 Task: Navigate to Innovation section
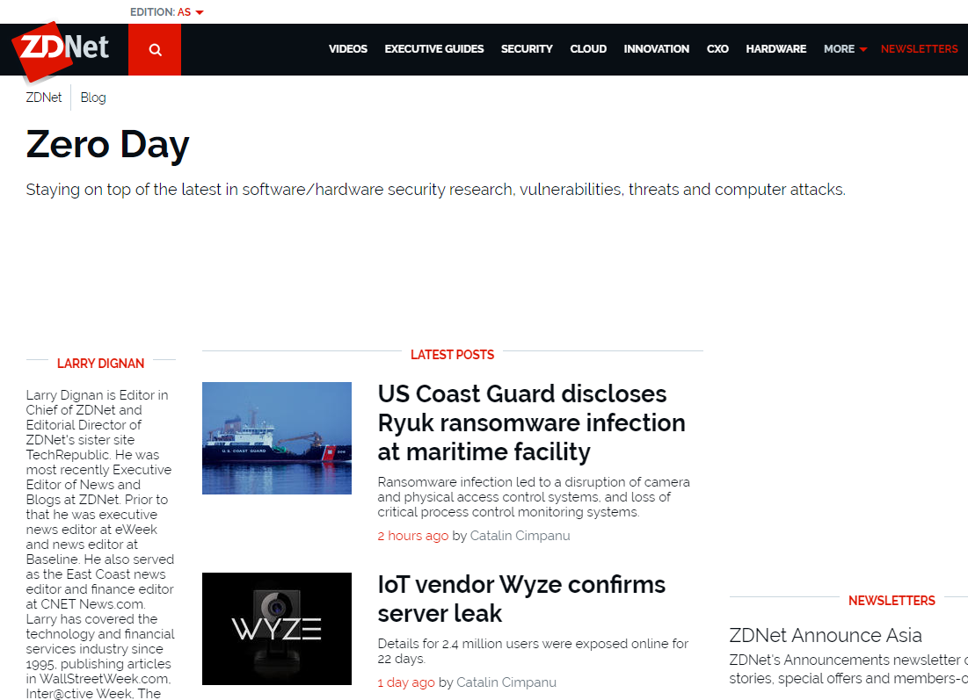656,48
